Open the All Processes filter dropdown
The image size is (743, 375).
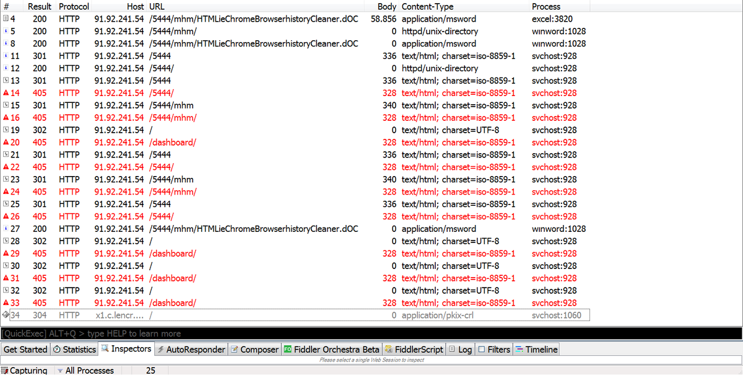point(85,370)
